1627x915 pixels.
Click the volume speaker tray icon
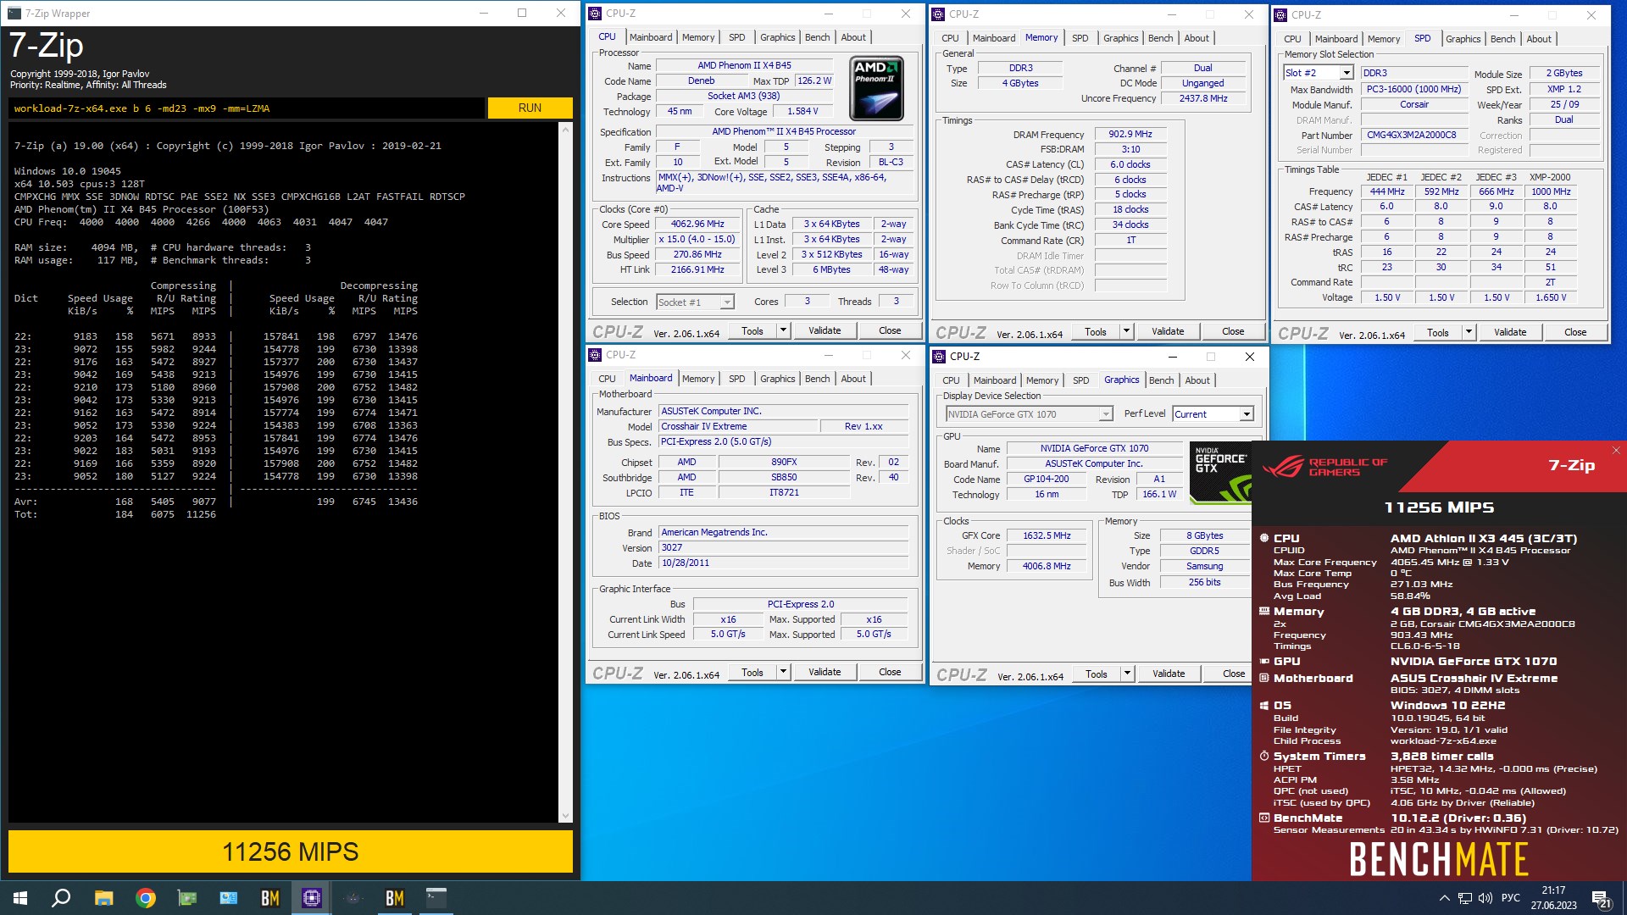pos(1485,898)
